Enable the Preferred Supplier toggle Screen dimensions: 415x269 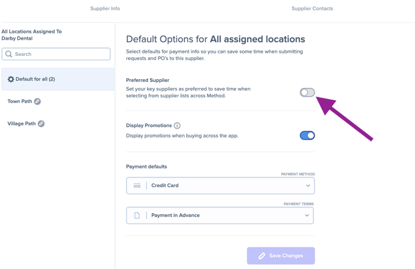coord(307,92)
